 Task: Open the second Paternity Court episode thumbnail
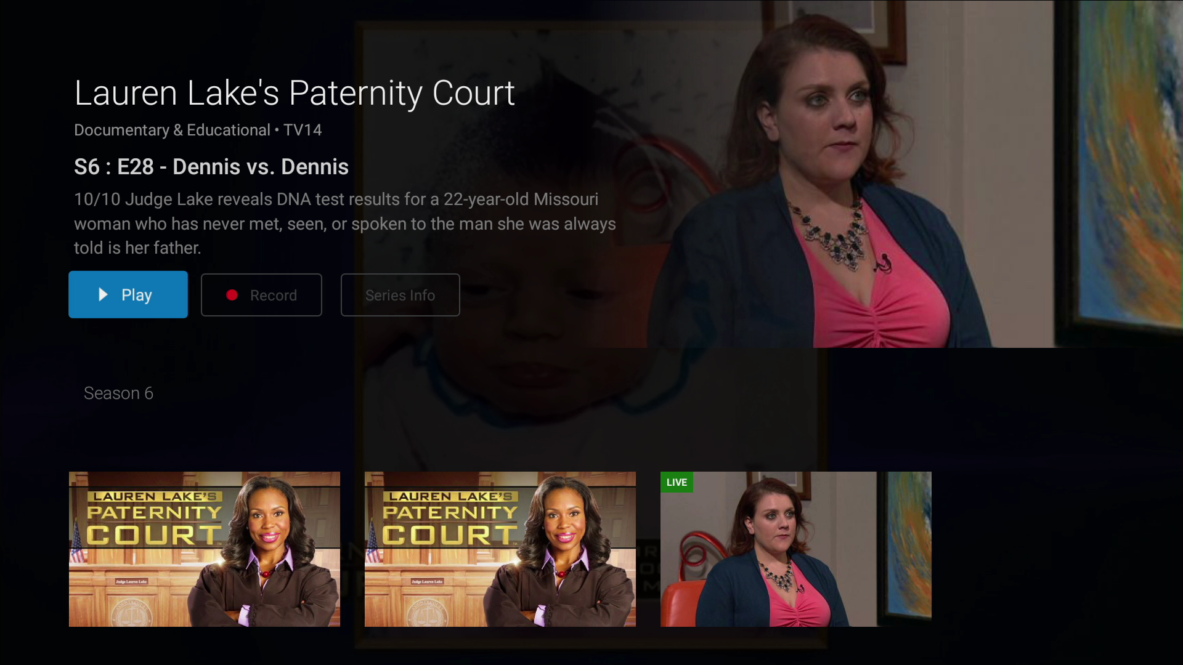pyautogui.click(x=500, y=549)
